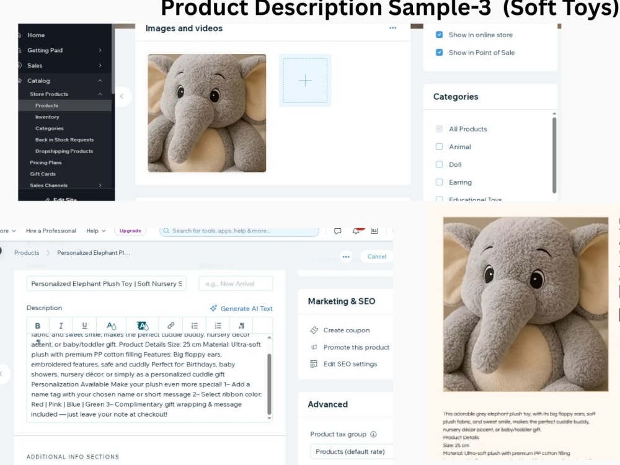
Task: Open product more actions next to Cancel
Action: click(346, 257)
